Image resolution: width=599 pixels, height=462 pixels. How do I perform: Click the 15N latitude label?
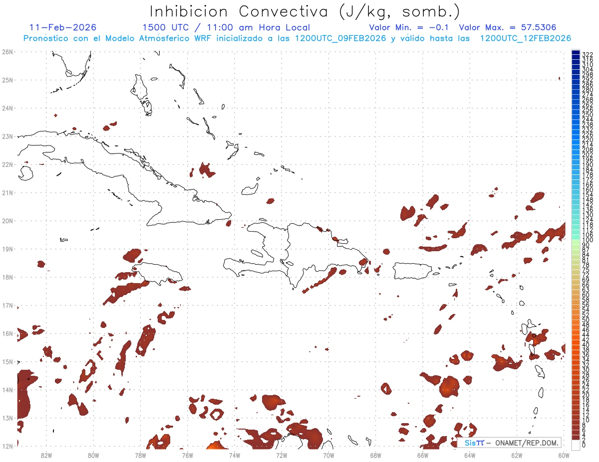click(x=7, y=361)
